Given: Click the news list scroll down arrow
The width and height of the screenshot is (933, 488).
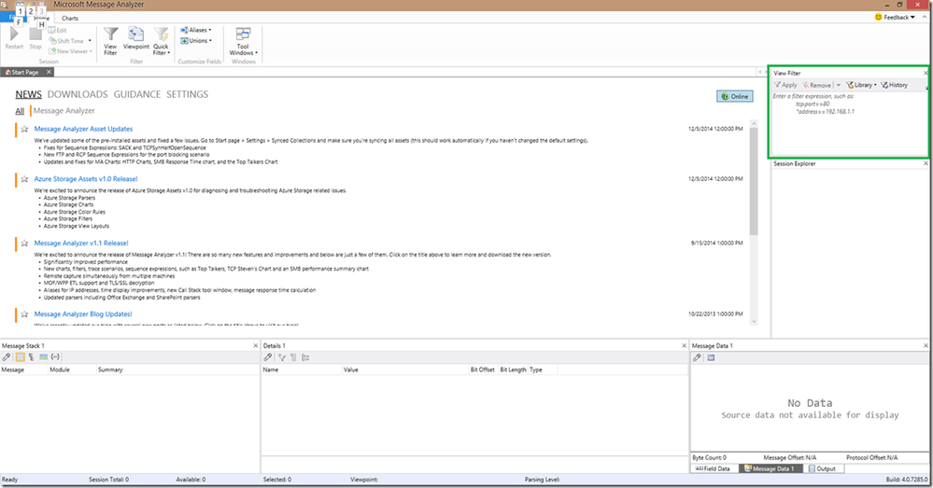Looking at the screenshot, I should point(754,322).
